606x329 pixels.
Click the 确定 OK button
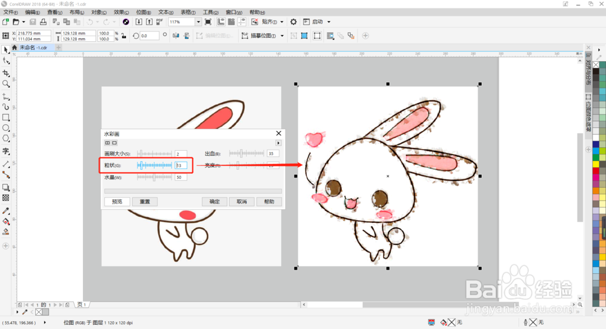pos(215,201)
